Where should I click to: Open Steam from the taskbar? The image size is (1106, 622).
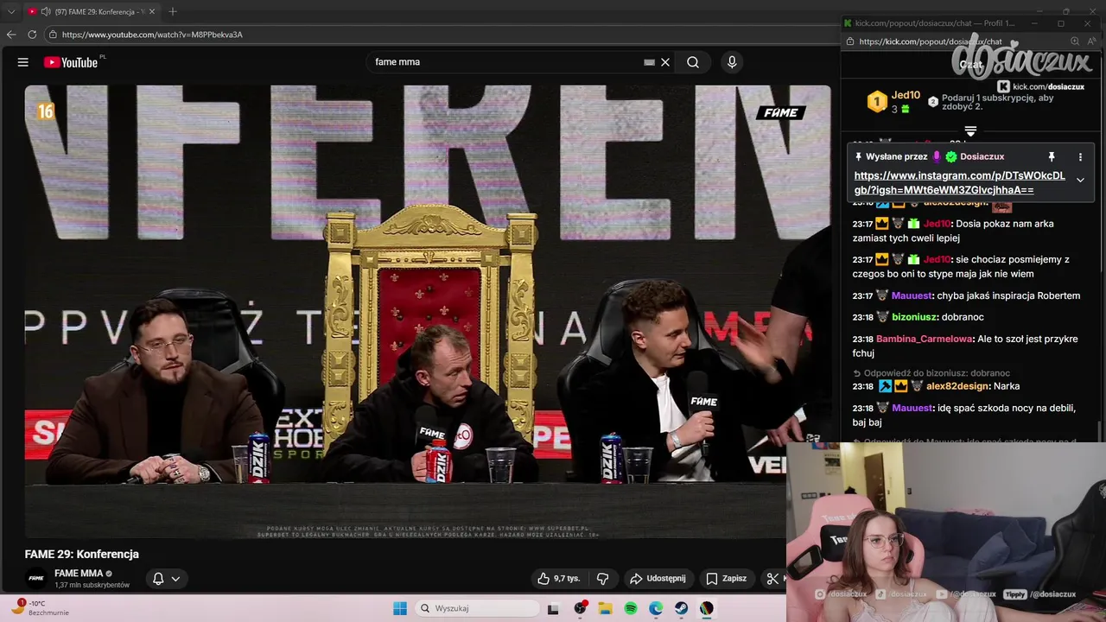click(682, 608)
